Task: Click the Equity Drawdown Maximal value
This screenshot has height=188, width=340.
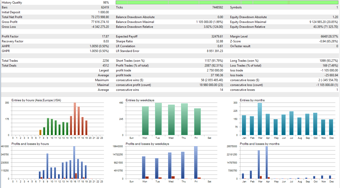Action: coord(324,22)
